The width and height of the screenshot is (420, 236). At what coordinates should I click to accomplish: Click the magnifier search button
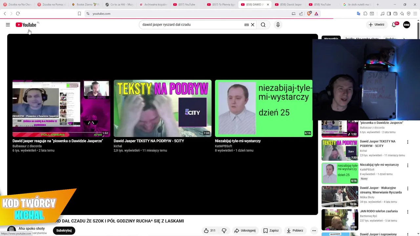263,25
